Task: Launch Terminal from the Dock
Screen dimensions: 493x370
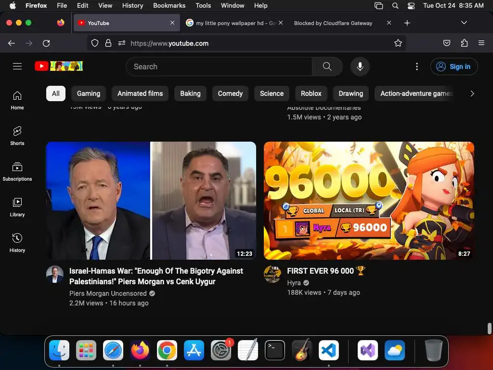Action: pyautogui.click(x=275, y=350)
